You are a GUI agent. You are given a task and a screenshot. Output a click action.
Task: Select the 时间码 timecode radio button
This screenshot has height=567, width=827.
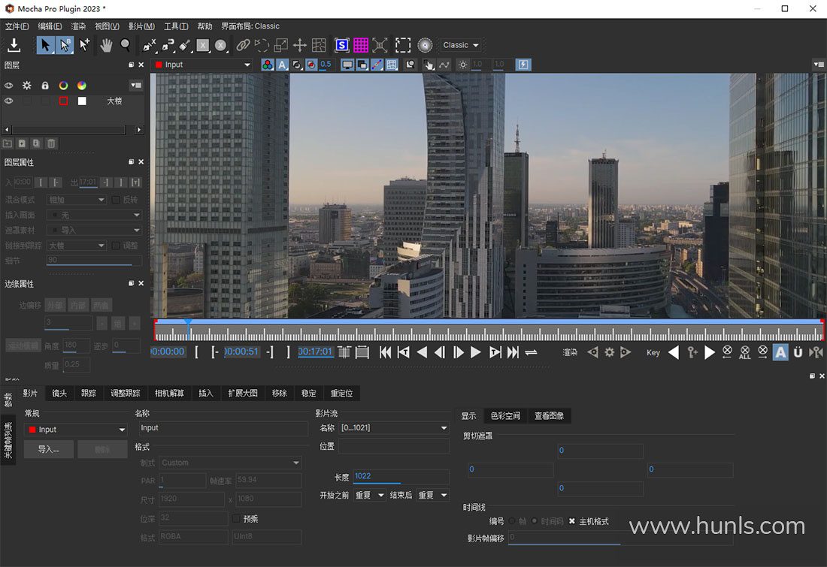pyautogui.click(x=535, y=521)
